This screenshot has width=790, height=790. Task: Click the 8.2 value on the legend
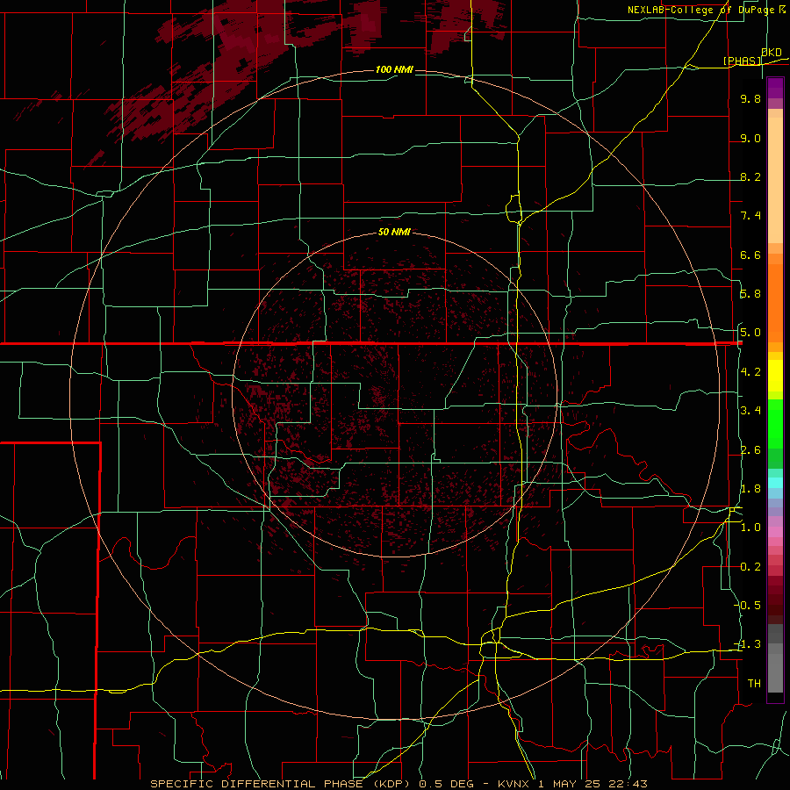[x=750, y=176]
